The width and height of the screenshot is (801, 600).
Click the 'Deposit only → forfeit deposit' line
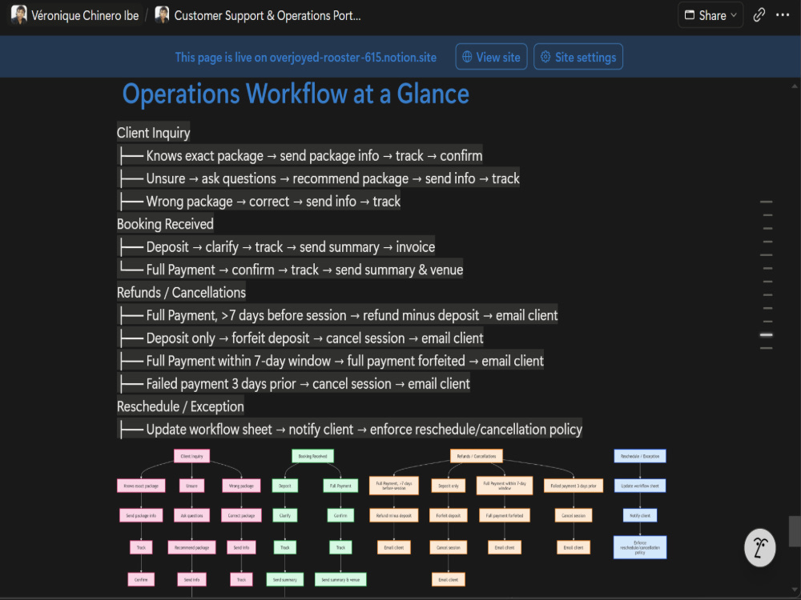(300, 338)
